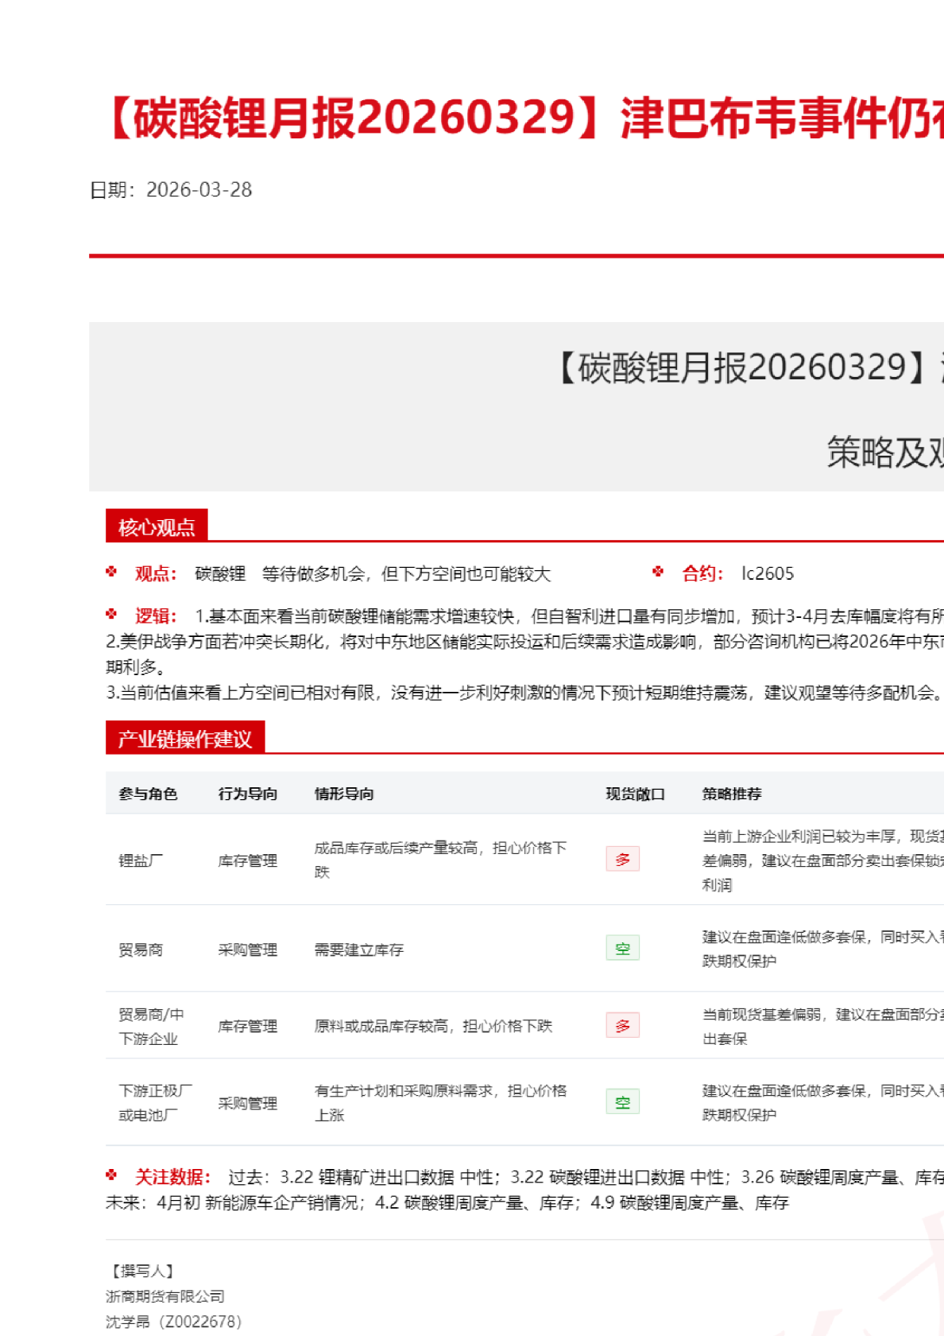Click the 行为导向 column header
The width and height of the screenshot is (944, 1336).
point(248,794)
